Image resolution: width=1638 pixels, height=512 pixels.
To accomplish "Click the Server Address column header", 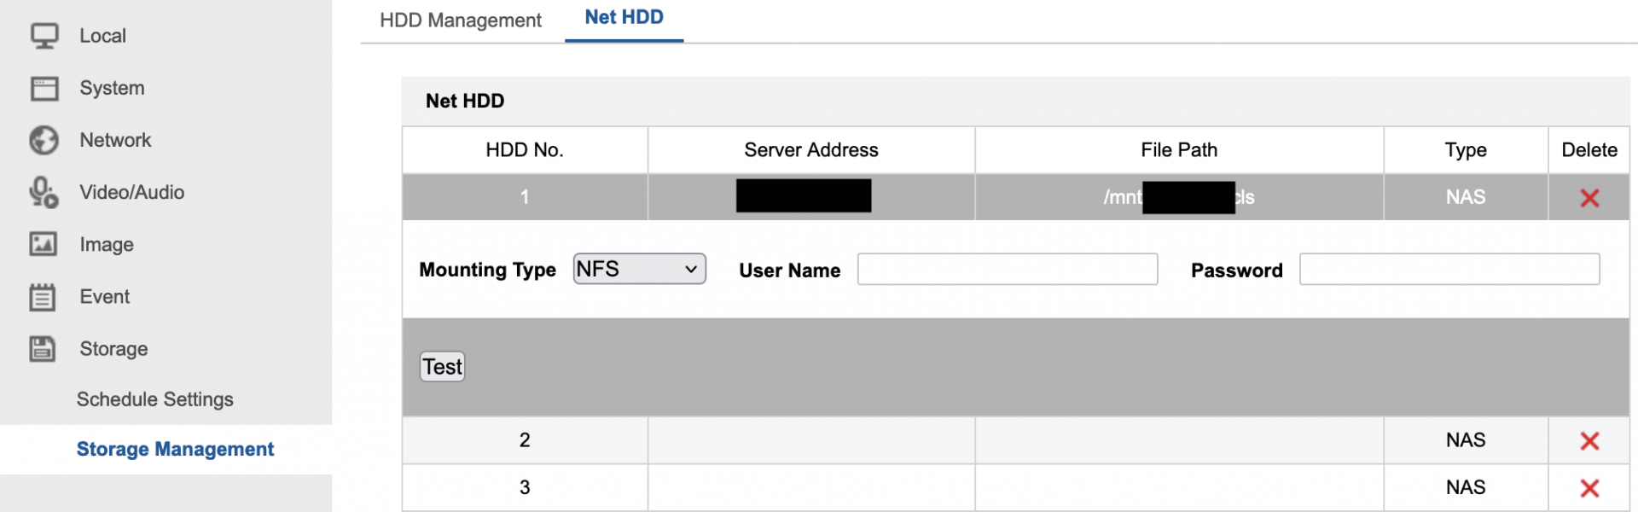I will tap(811, 150).
